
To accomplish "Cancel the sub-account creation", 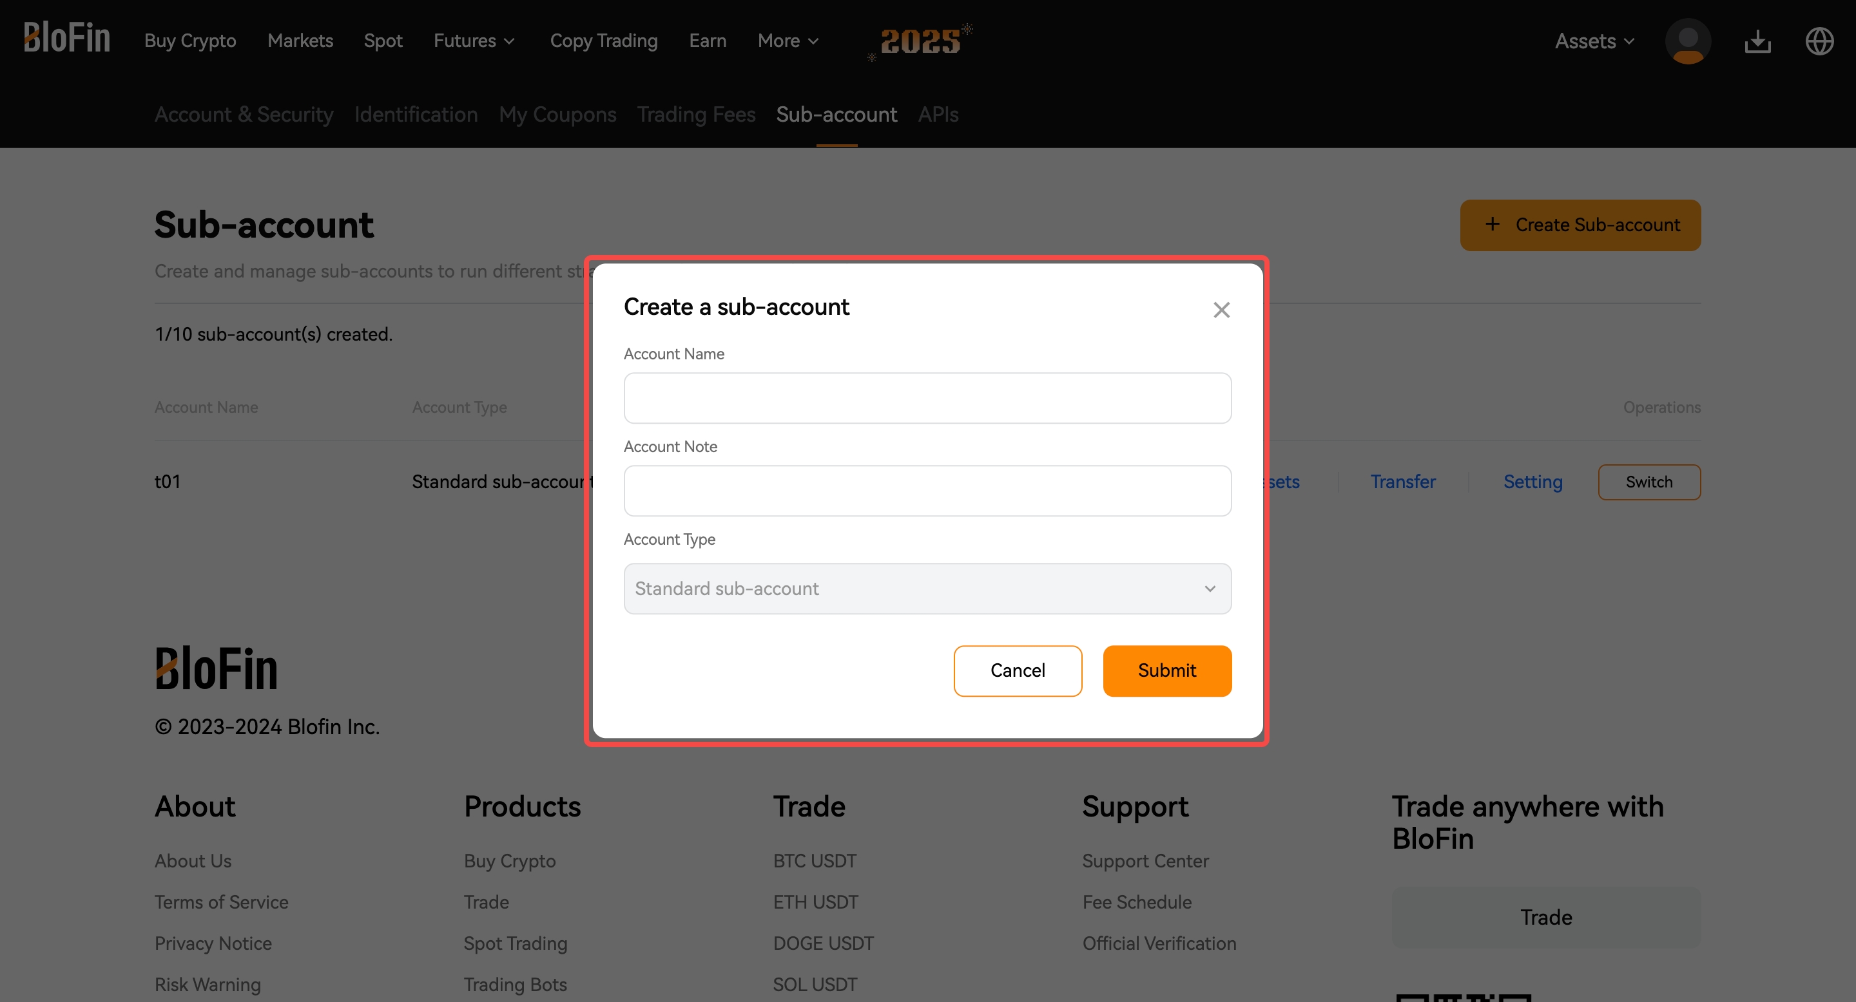I will (x=1018, y=670).
